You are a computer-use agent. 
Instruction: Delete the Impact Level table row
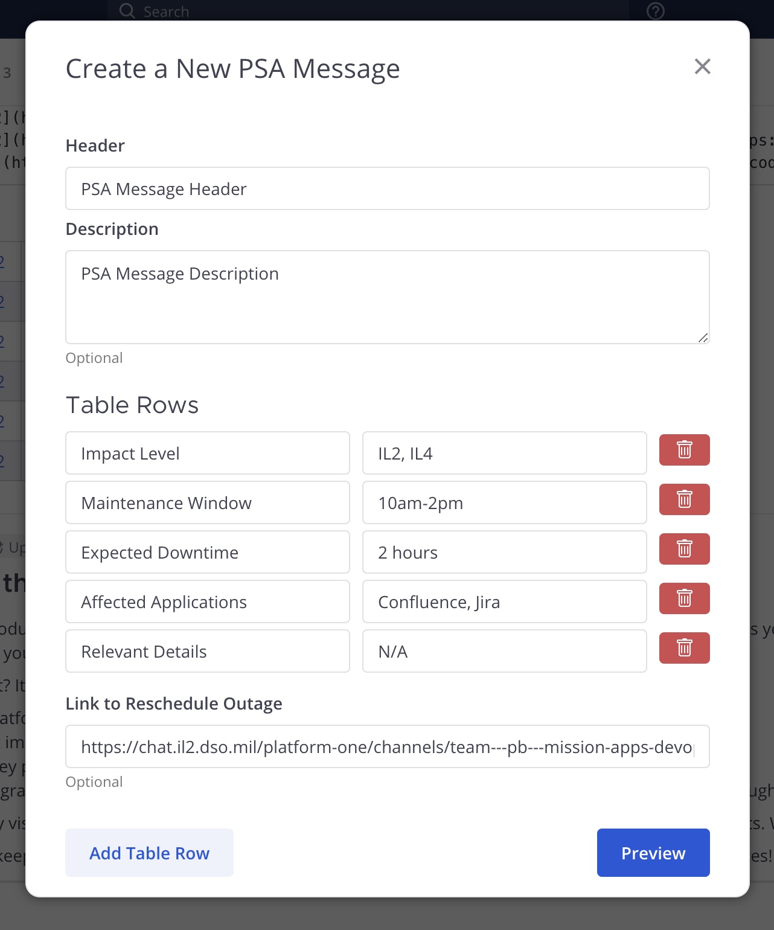coord(684,450)
